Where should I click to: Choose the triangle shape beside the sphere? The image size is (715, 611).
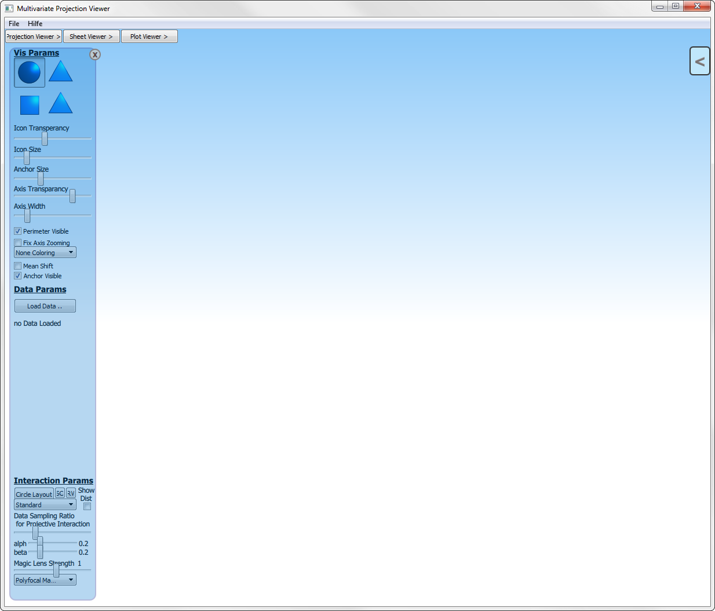[60, 72]
